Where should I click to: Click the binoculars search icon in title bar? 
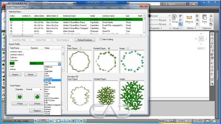click(x=162, y=4)
